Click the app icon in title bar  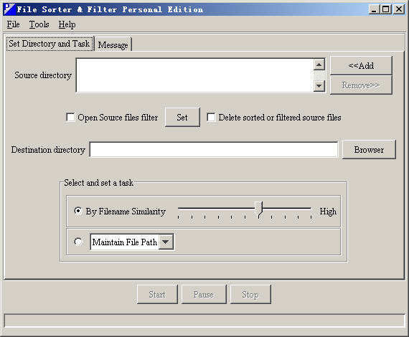click(x=9, y=9)
